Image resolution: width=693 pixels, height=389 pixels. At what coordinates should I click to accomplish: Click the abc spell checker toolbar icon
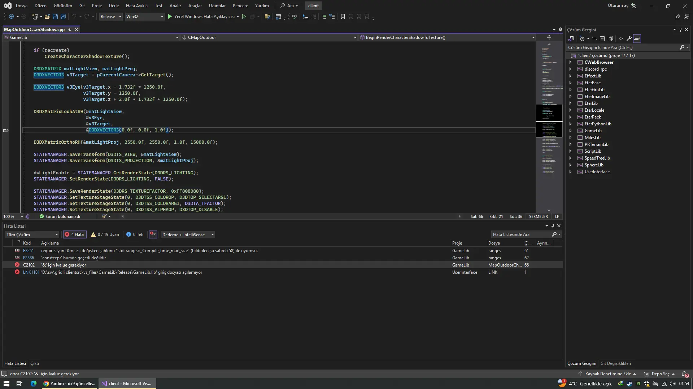[294, 17]
